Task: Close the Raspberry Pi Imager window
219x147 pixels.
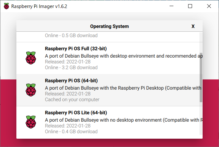Action: (209, 6)
